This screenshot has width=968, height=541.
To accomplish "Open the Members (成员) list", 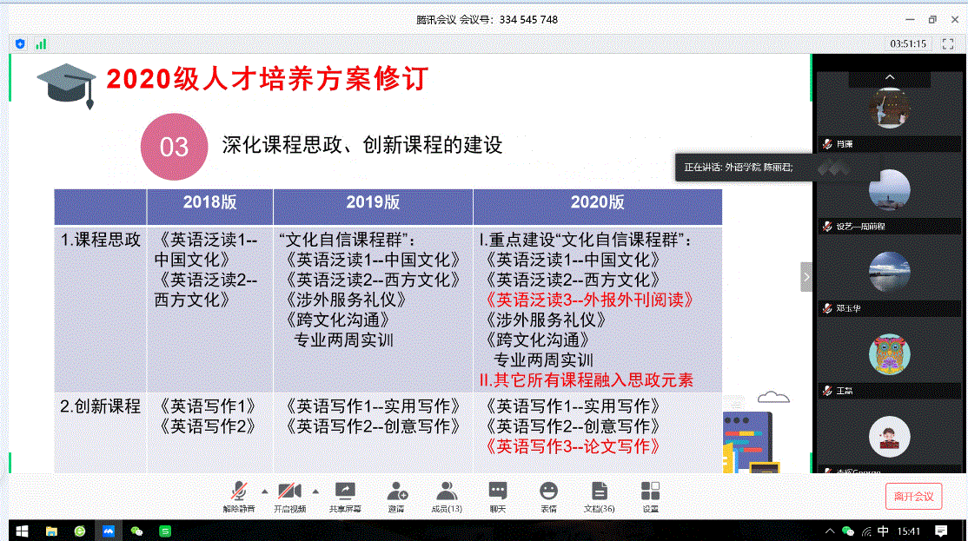I will click(447, 492).
